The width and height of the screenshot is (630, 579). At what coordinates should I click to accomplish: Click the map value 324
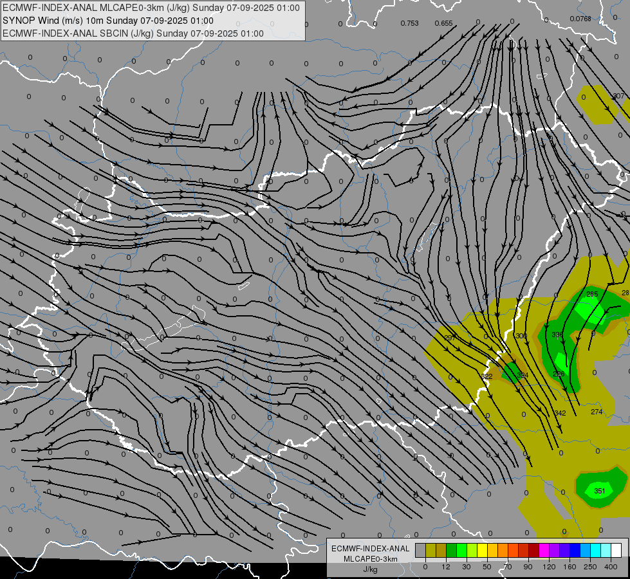coord(523,375)
